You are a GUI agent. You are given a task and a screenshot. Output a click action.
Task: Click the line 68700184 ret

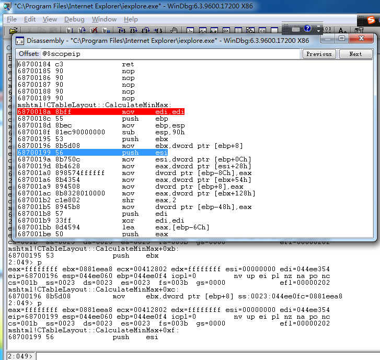[x=76, y=64]
